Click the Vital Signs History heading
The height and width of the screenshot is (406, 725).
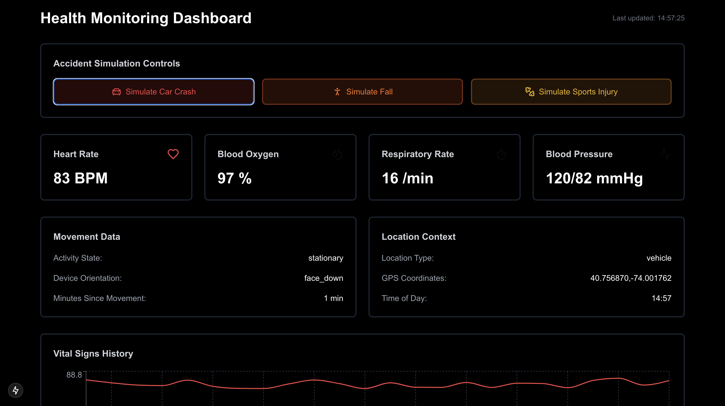[x=93, y=354]
